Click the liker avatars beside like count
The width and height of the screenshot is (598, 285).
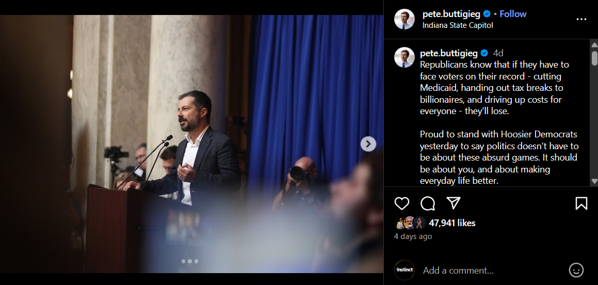pyautogui.click(x=411, y=223)
